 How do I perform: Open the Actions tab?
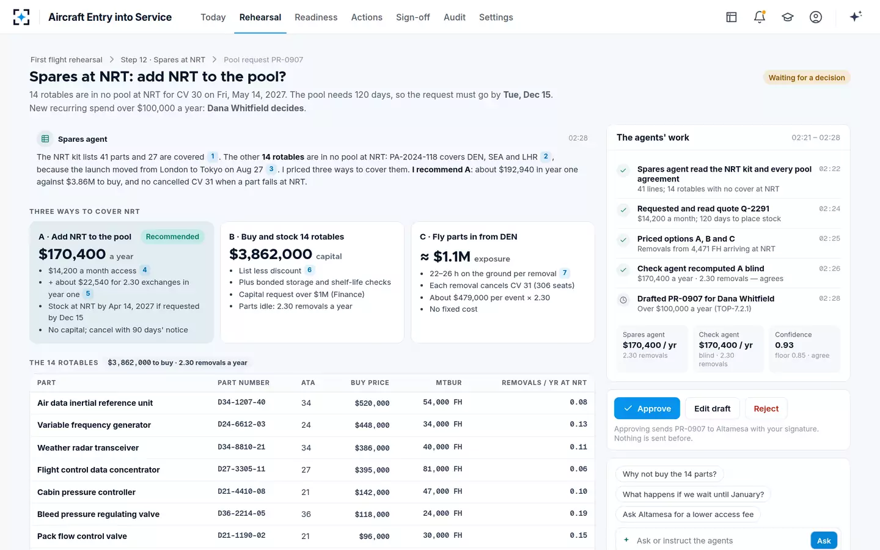point(367,17)
